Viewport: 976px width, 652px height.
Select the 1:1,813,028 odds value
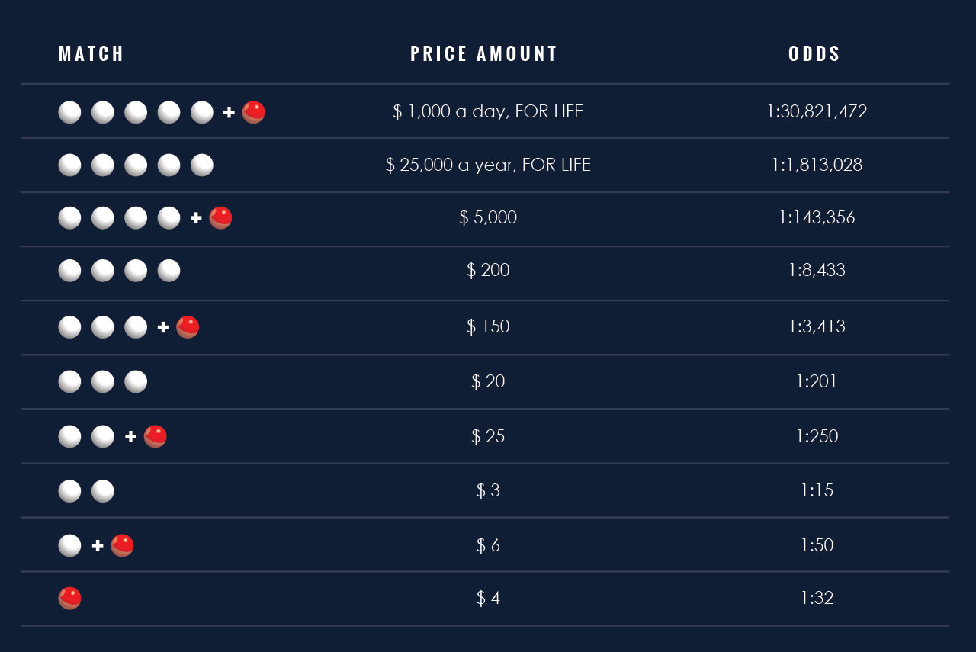(x=817, y=165)
